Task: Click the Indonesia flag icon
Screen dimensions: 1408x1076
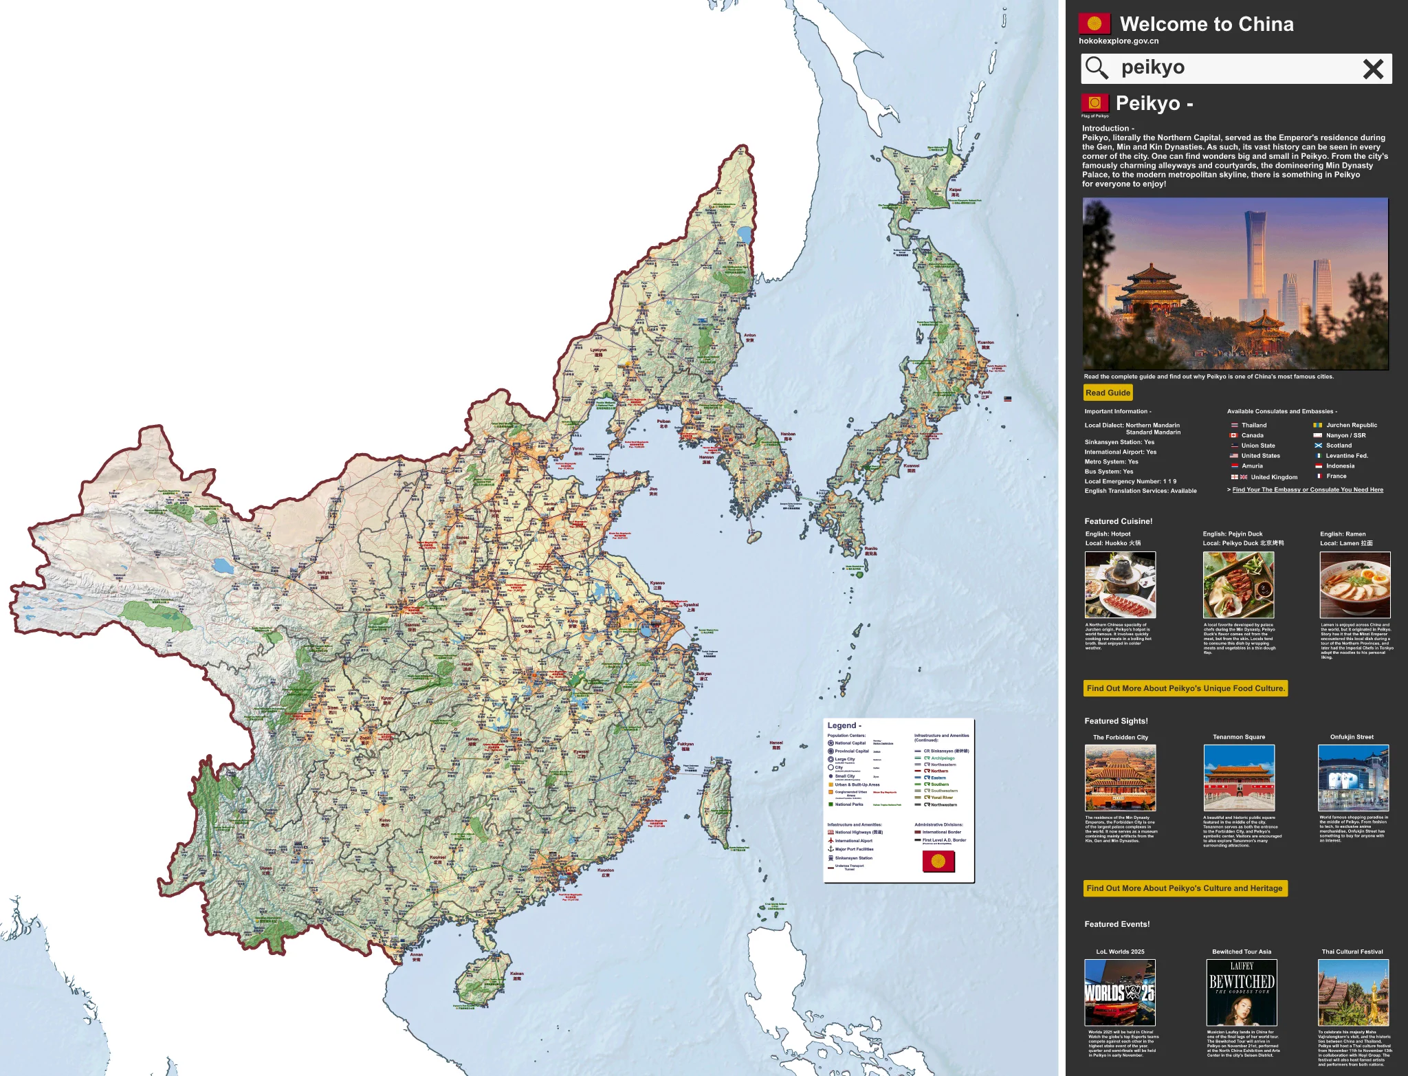Action: click(x=1318, y=466)
